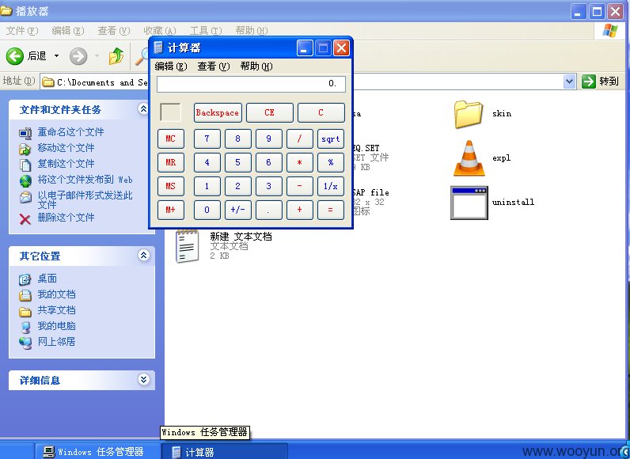The image size is (630, 459).
Task: Click the divide / calculator button
Action: (300, 139)
